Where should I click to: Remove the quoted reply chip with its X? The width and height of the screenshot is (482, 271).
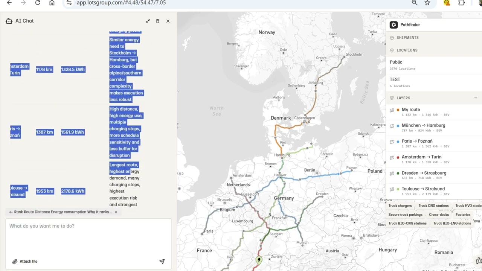(x=116, y=212)
